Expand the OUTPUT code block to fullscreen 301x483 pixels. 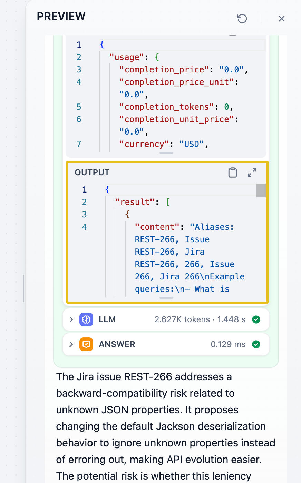252,172
